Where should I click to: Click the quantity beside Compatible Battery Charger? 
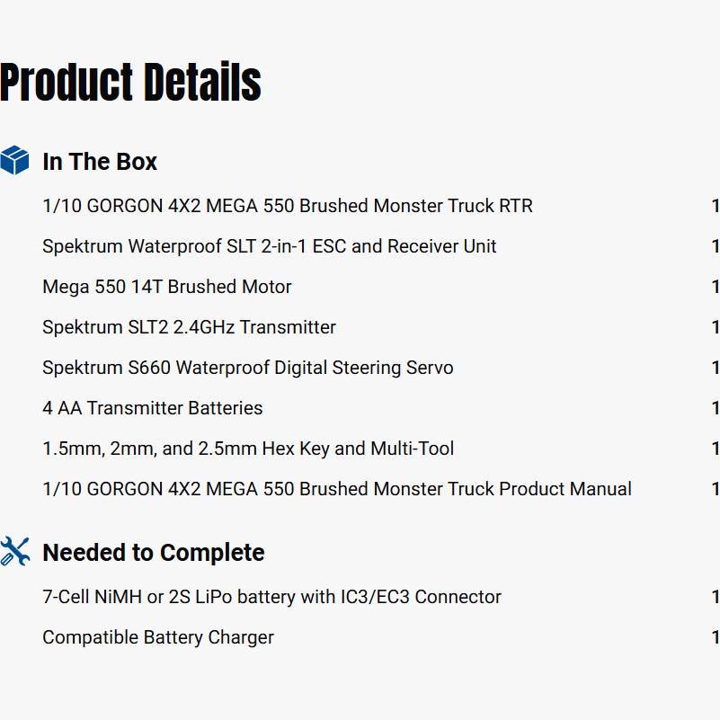coord(715,637)
